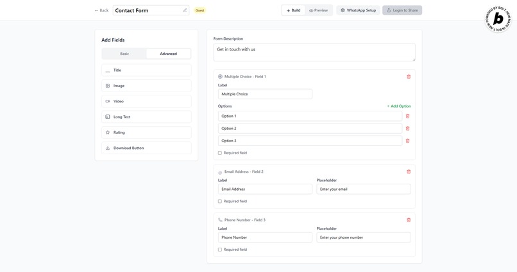Edit the Option 2 text input
Screen dimensions: 517x272
coord(310,129)
